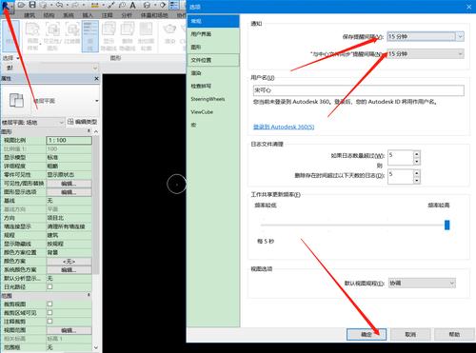Screen dimensions: 476x353
Task: Click the Undo arrow icon
Action: pyautogui.click(x=60, y=5)
